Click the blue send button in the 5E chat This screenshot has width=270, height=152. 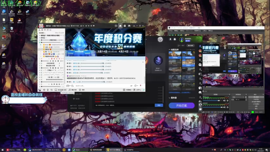point(159,105)
